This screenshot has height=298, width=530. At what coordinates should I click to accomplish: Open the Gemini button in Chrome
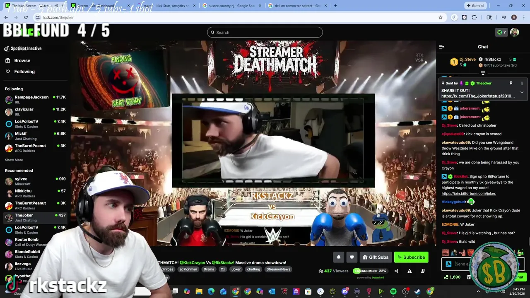coord(475,6)
